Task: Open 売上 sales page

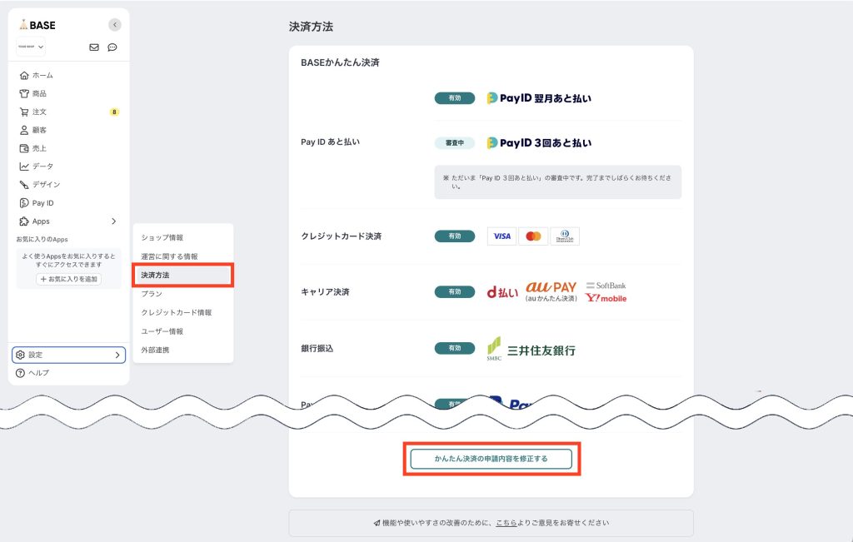Action: [39, 148]
